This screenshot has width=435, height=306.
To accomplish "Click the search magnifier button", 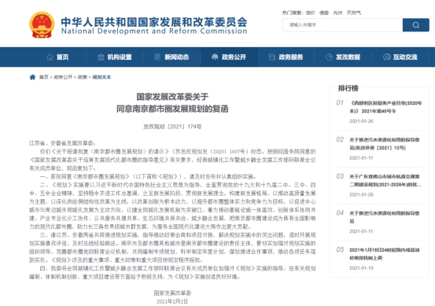I will click(x=415, y=25).
